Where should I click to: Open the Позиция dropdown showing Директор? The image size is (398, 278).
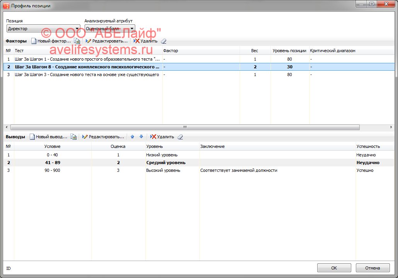tap(43, 29)
